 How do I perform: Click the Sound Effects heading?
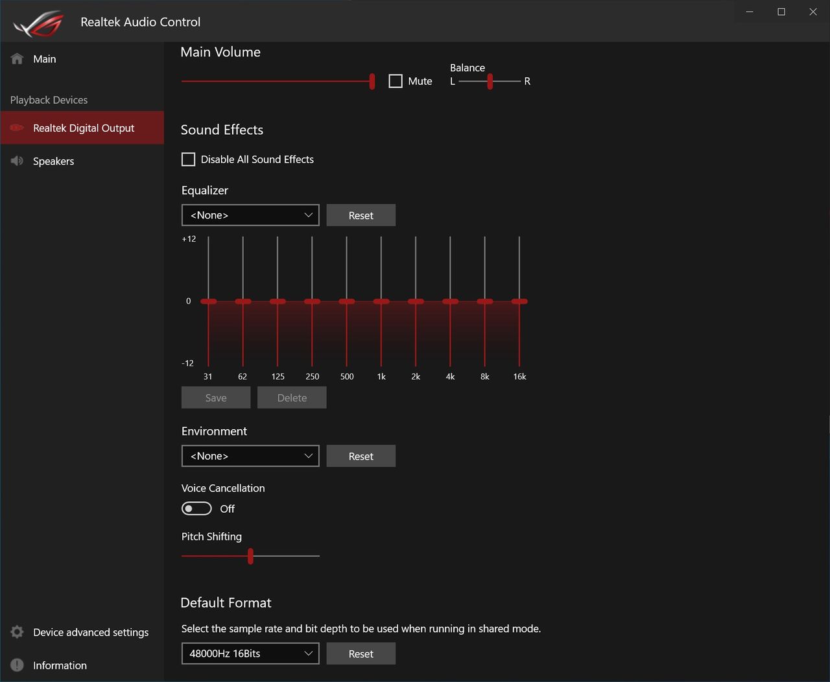(222, 130)
